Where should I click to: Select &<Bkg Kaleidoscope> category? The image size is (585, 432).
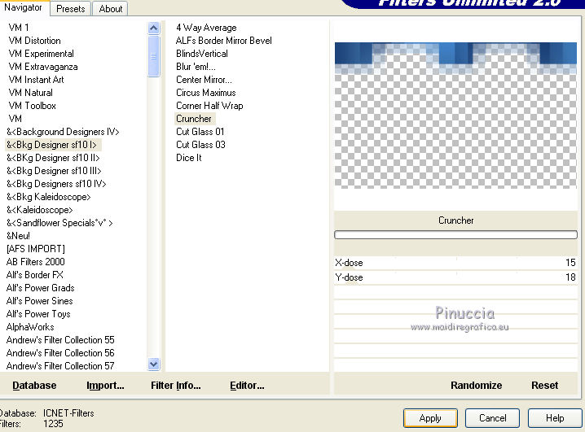[49, 197]
